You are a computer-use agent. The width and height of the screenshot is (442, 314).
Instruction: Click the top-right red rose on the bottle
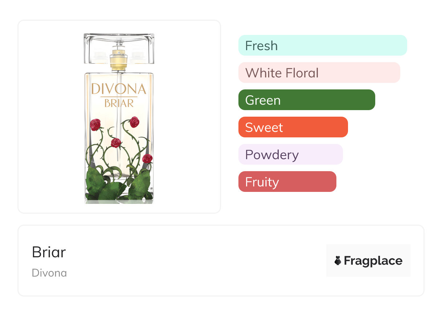click(134, 122)
